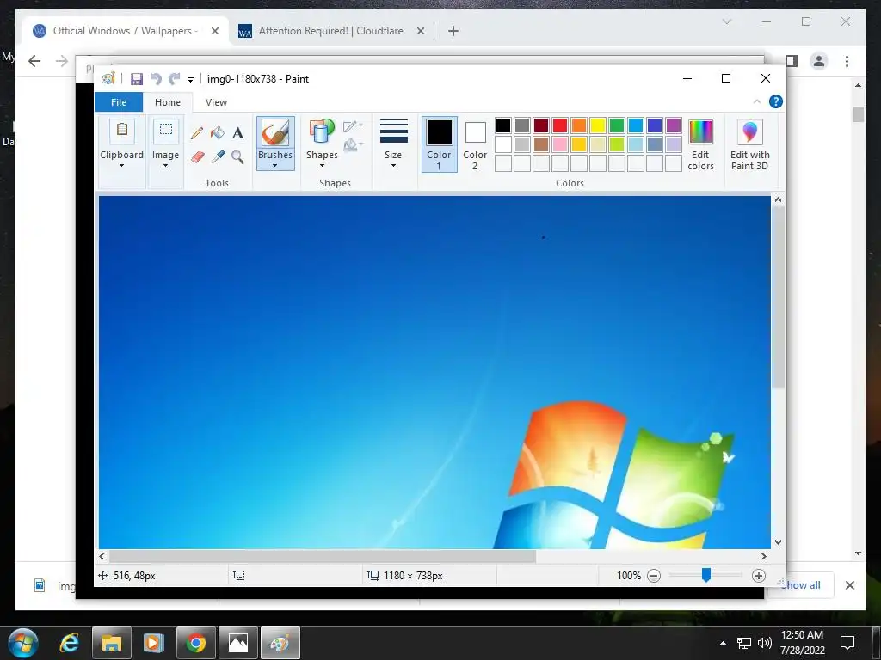Click the Edit with Paint 3D icon
Image resolution: width=881 pixels, height=660 pixels.
pos(750,132)
